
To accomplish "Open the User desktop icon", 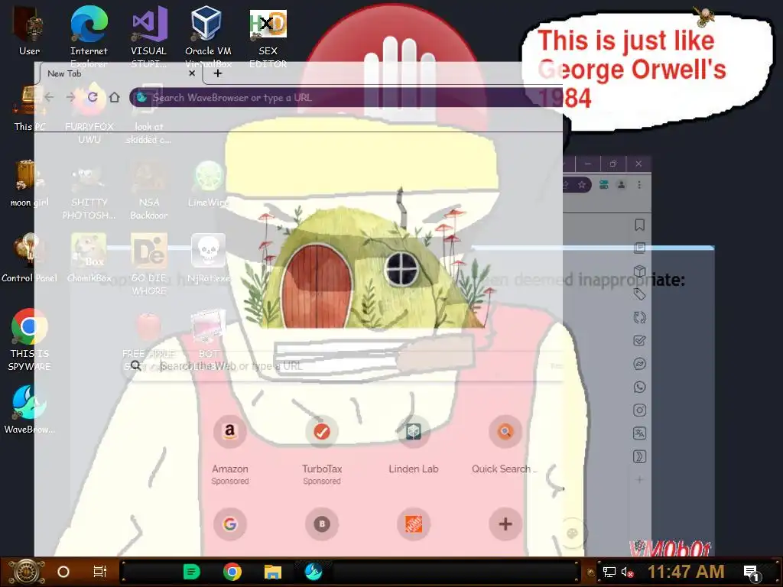I will tap(29, 31).
